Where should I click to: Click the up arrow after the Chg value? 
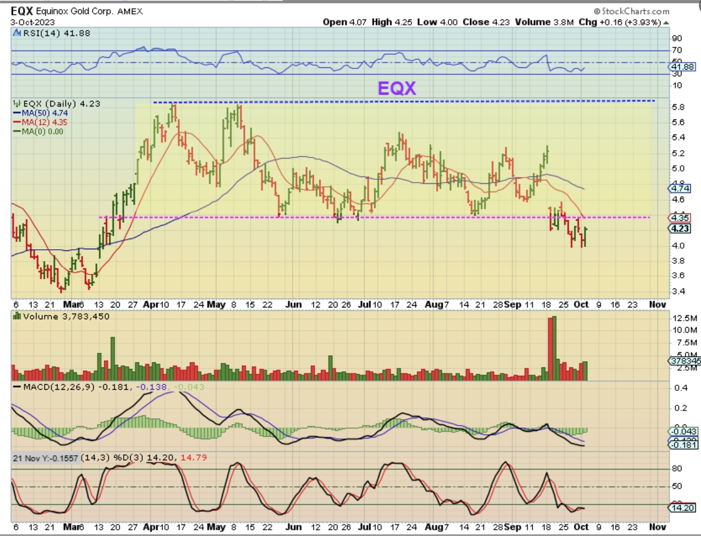[x=666, y=22]
